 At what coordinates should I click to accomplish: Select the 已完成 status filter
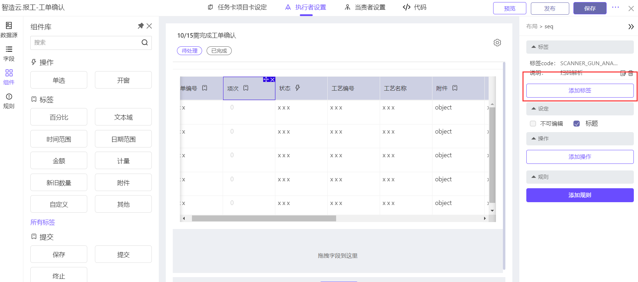click(219, 51)
